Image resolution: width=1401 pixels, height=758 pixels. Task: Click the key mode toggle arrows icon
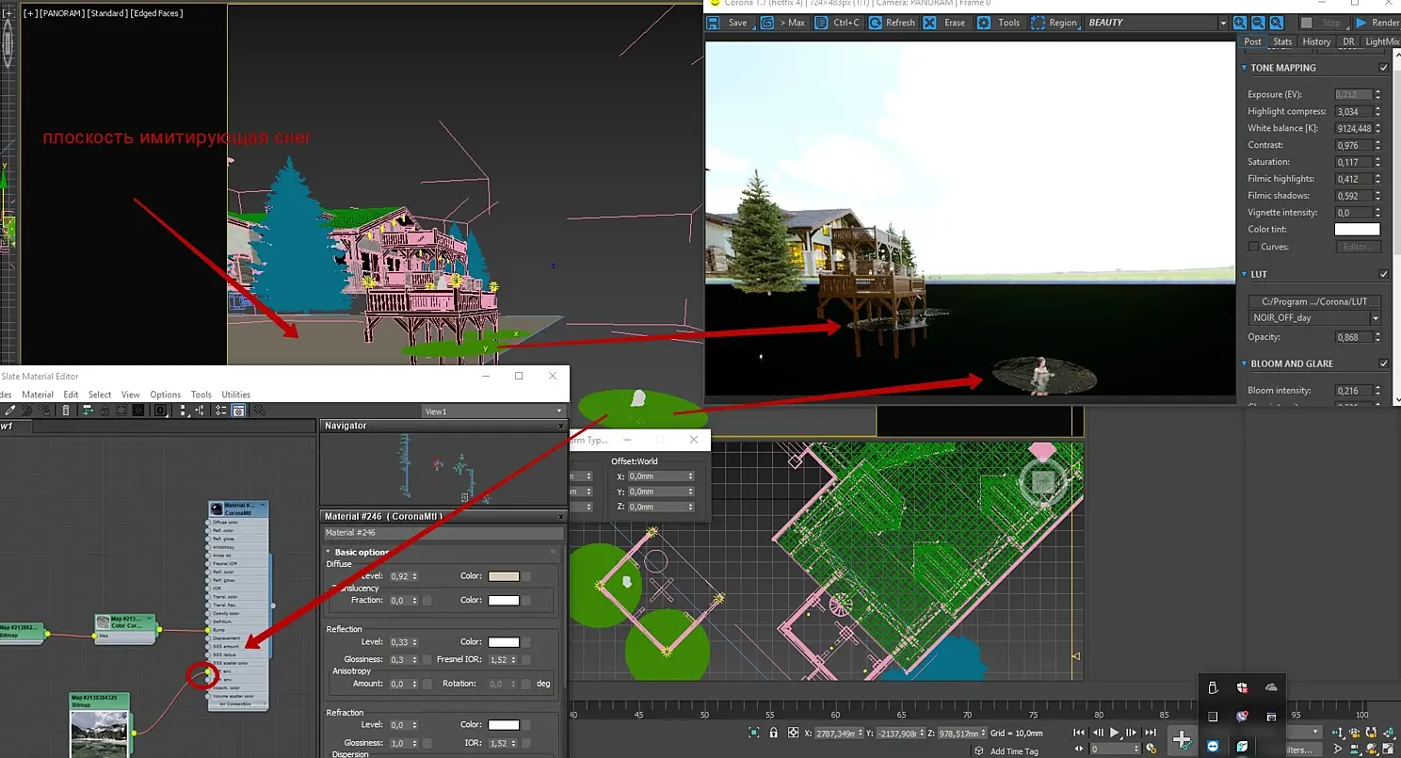pyautogui.click(x=1080, y=750)
